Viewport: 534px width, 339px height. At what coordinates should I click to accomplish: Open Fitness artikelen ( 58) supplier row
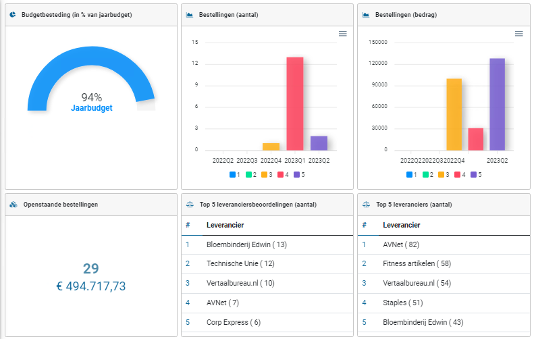(x=415, y=264)
